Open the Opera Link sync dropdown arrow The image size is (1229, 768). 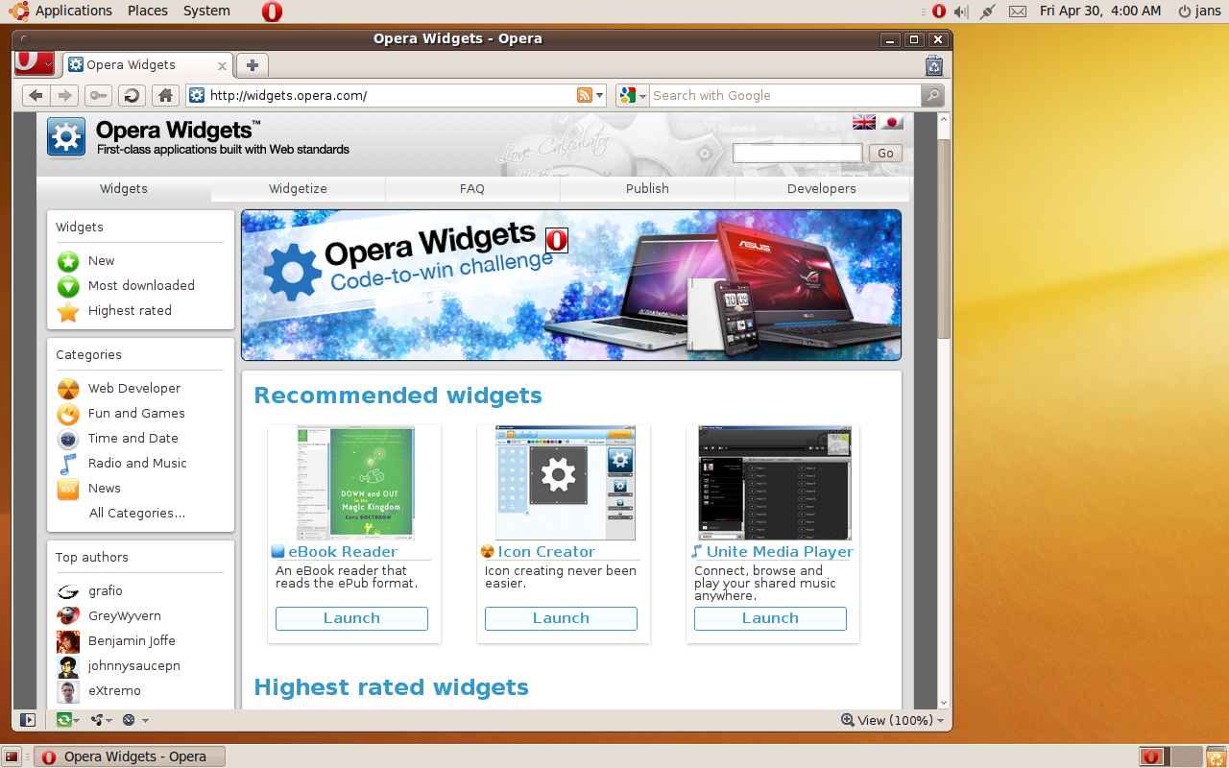(77, 720)
